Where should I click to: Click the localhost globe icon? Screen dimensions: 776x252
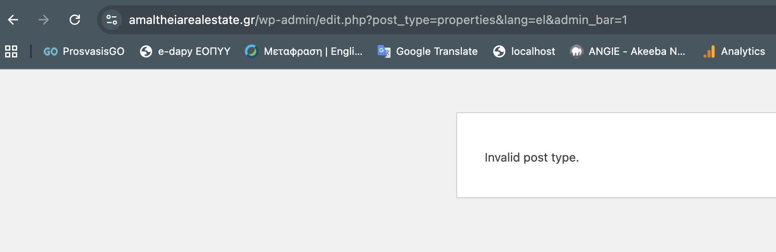(499, 51)
